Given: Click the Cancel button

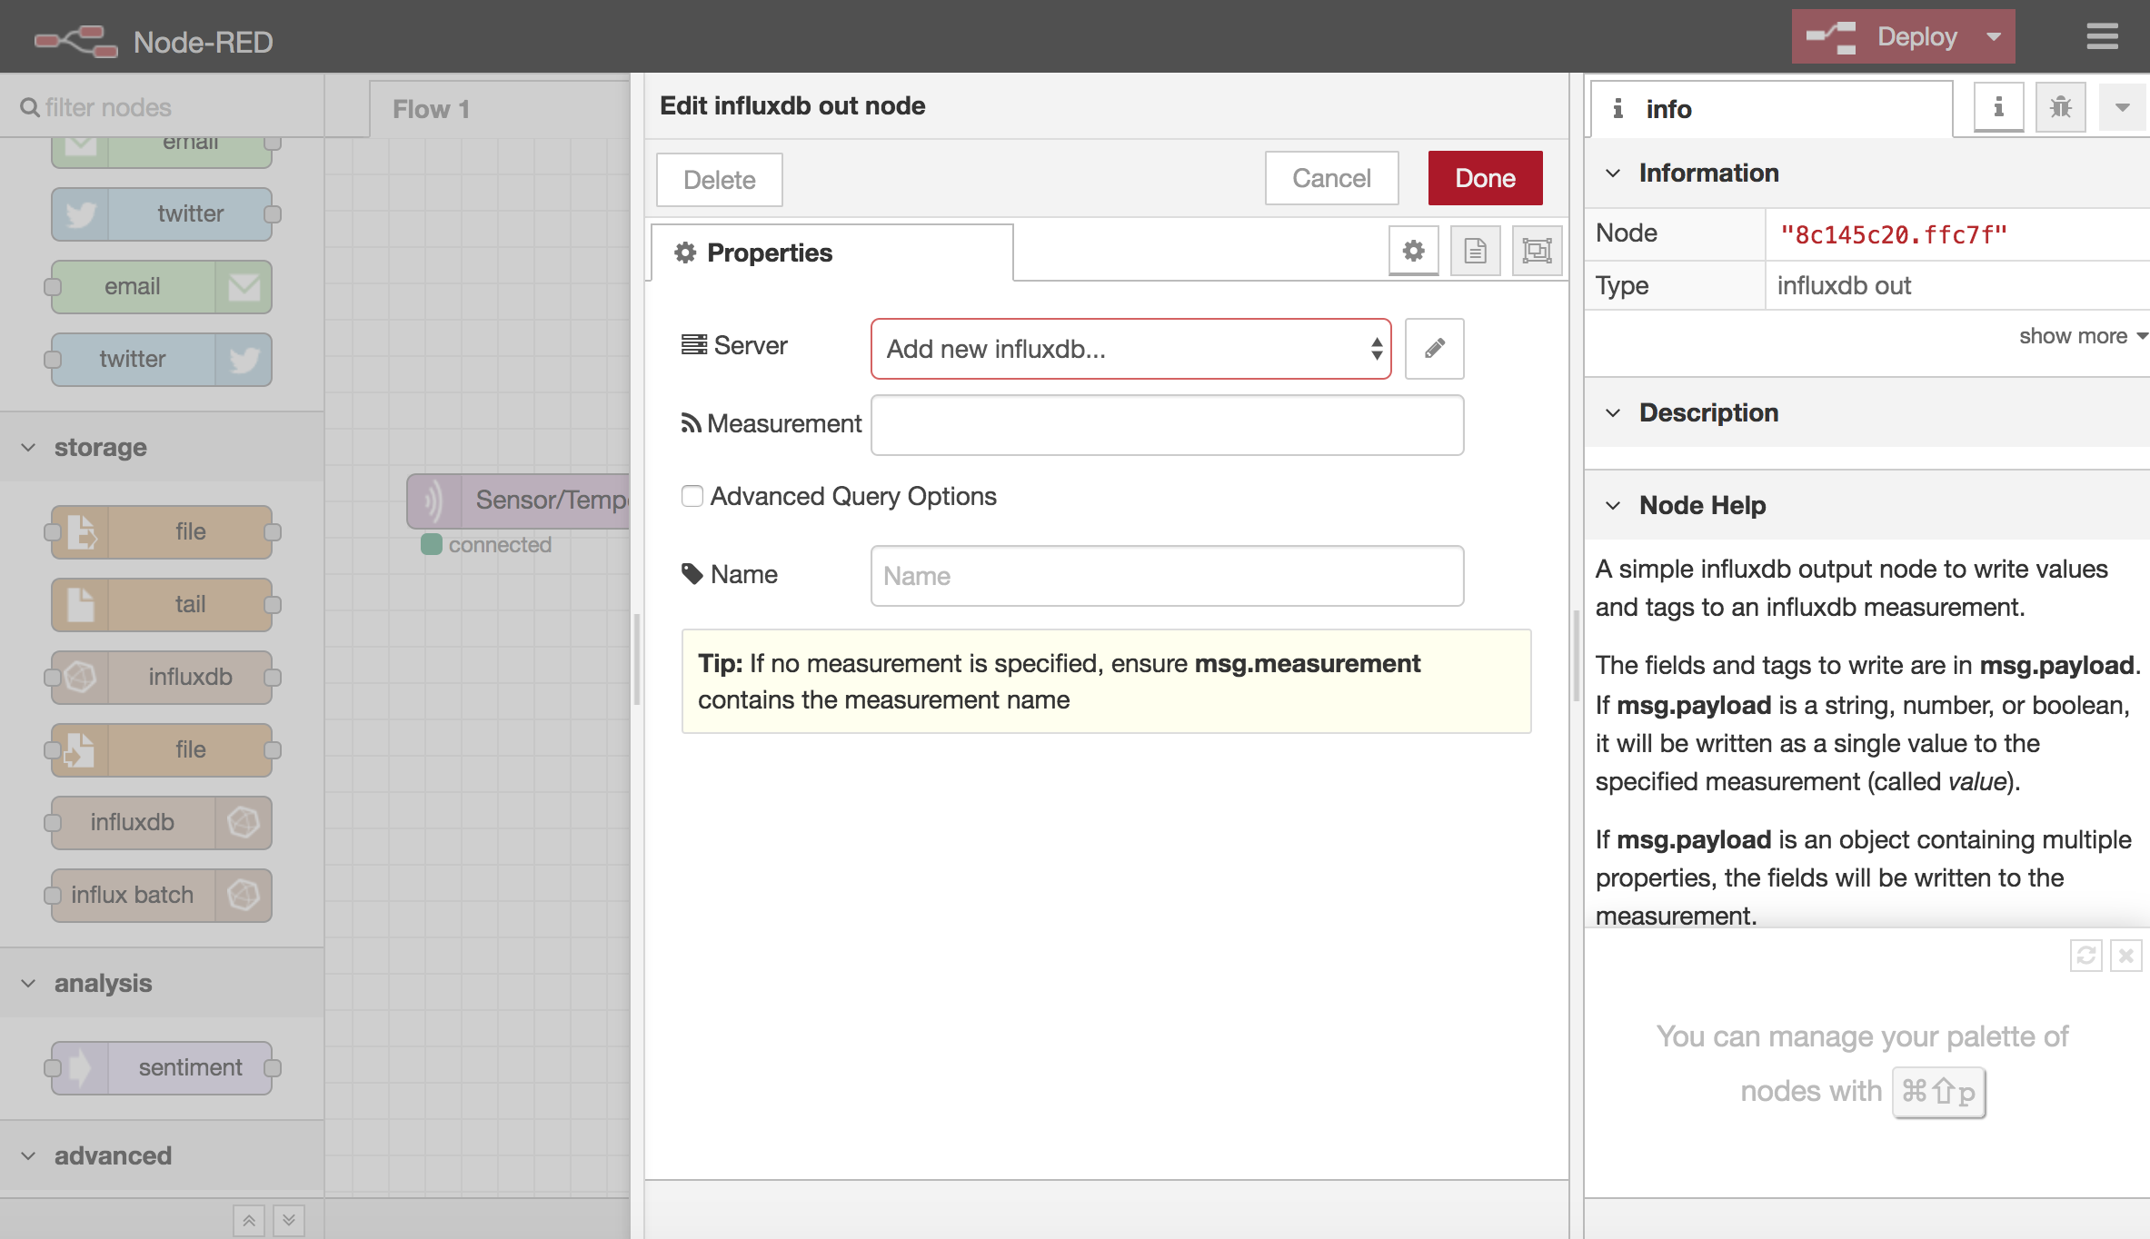Looking at the screenshot, I should coord(1331,178).
